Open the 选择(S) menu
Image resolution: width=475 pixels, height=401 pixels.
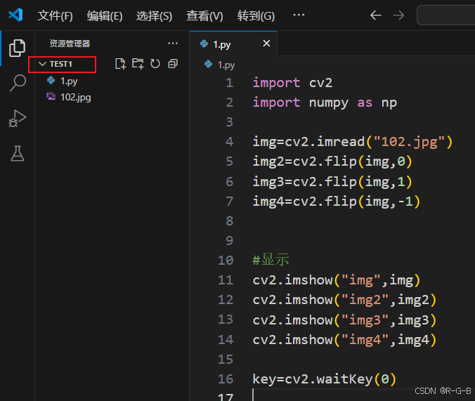[x=154, y=15]
